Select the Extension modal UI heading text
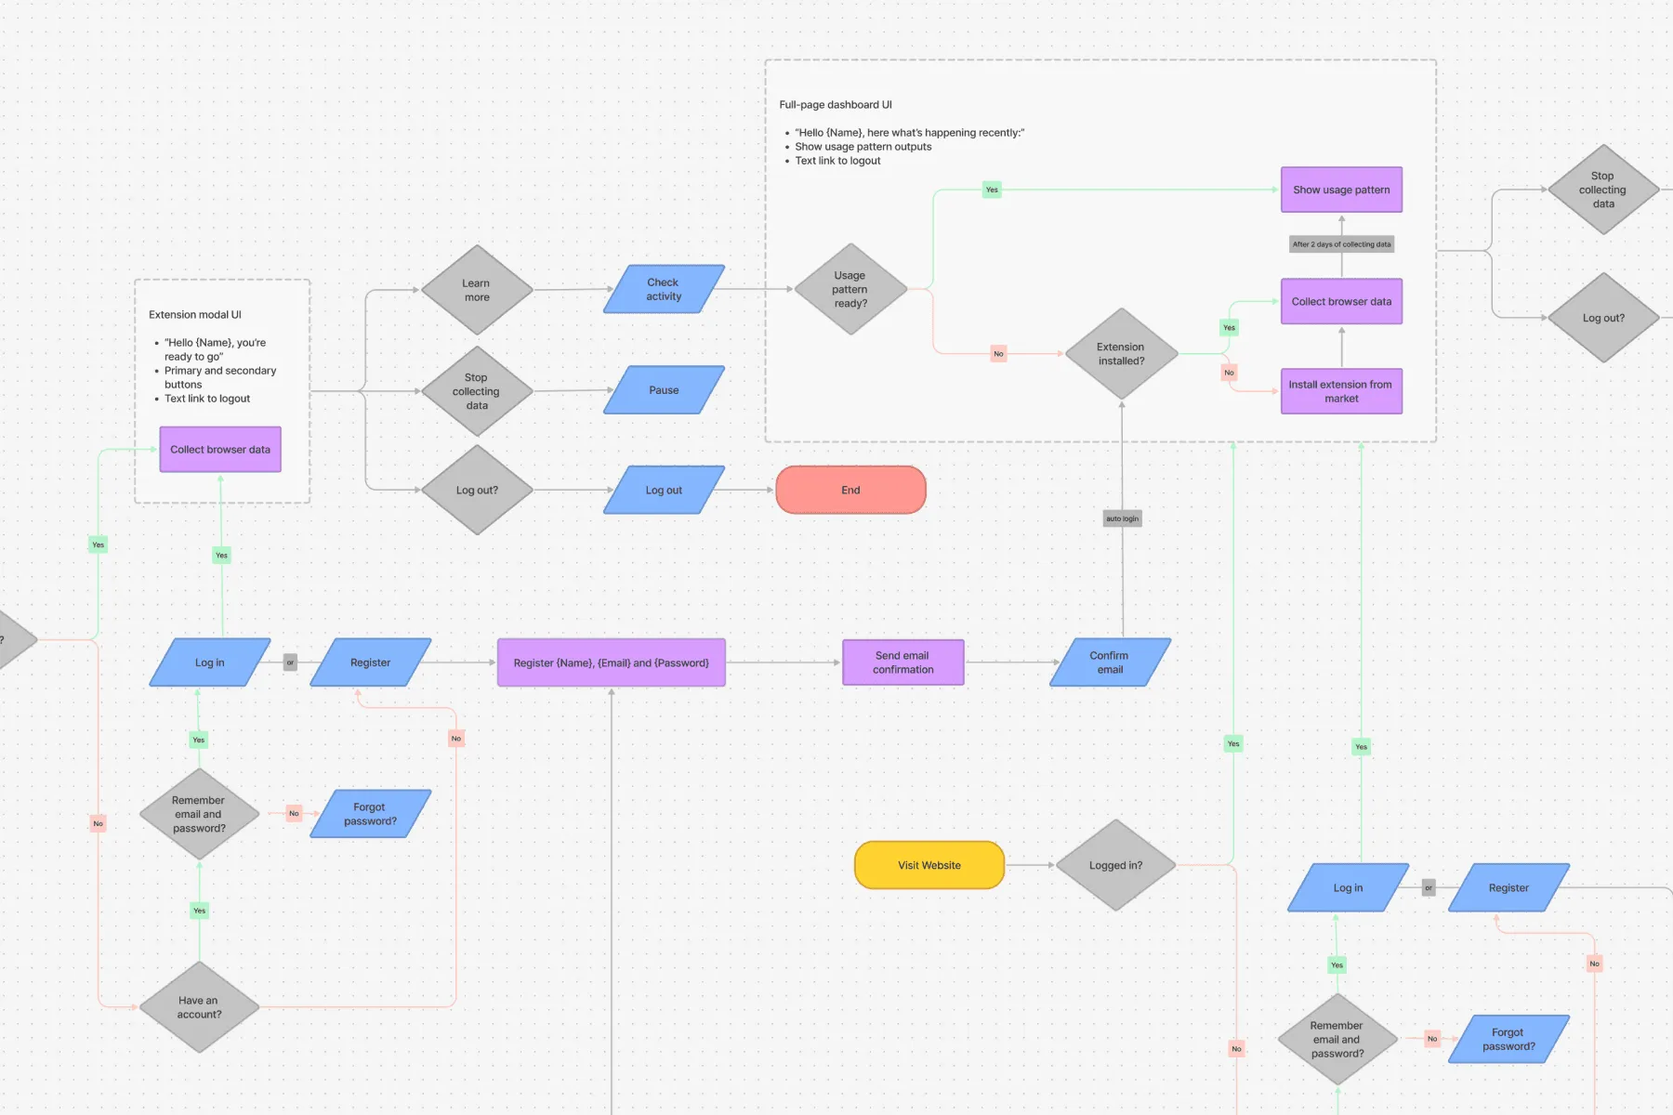The width and height of the screenshot is (1673, 1115). (x=195, y=315)
